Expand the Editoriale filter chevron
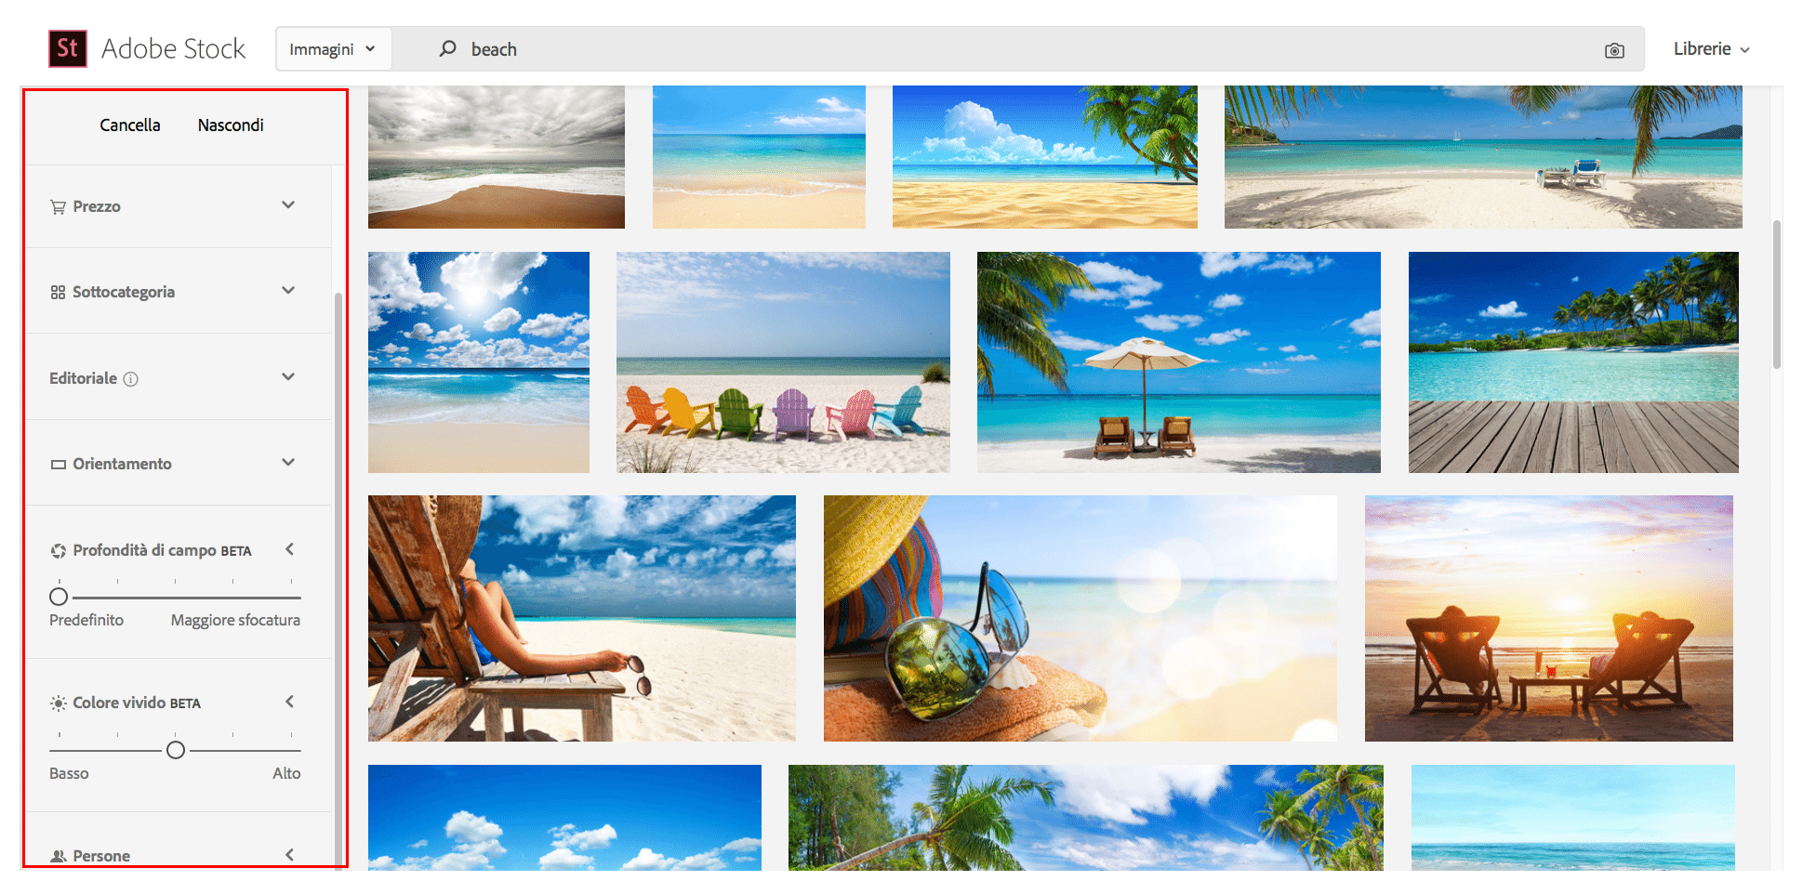Image resolution: width=1803 pixels, height=881 pixels. [288, 377]
